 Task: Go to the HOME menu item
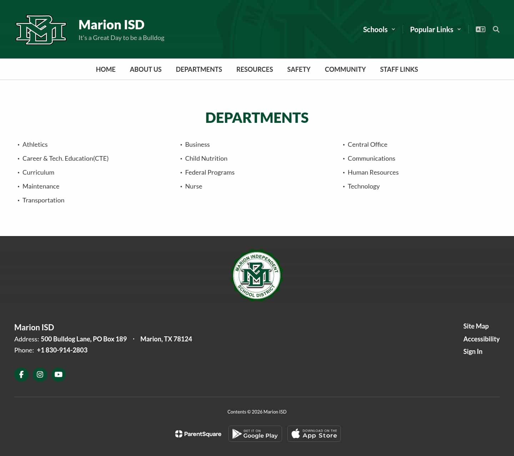point(106,69)
